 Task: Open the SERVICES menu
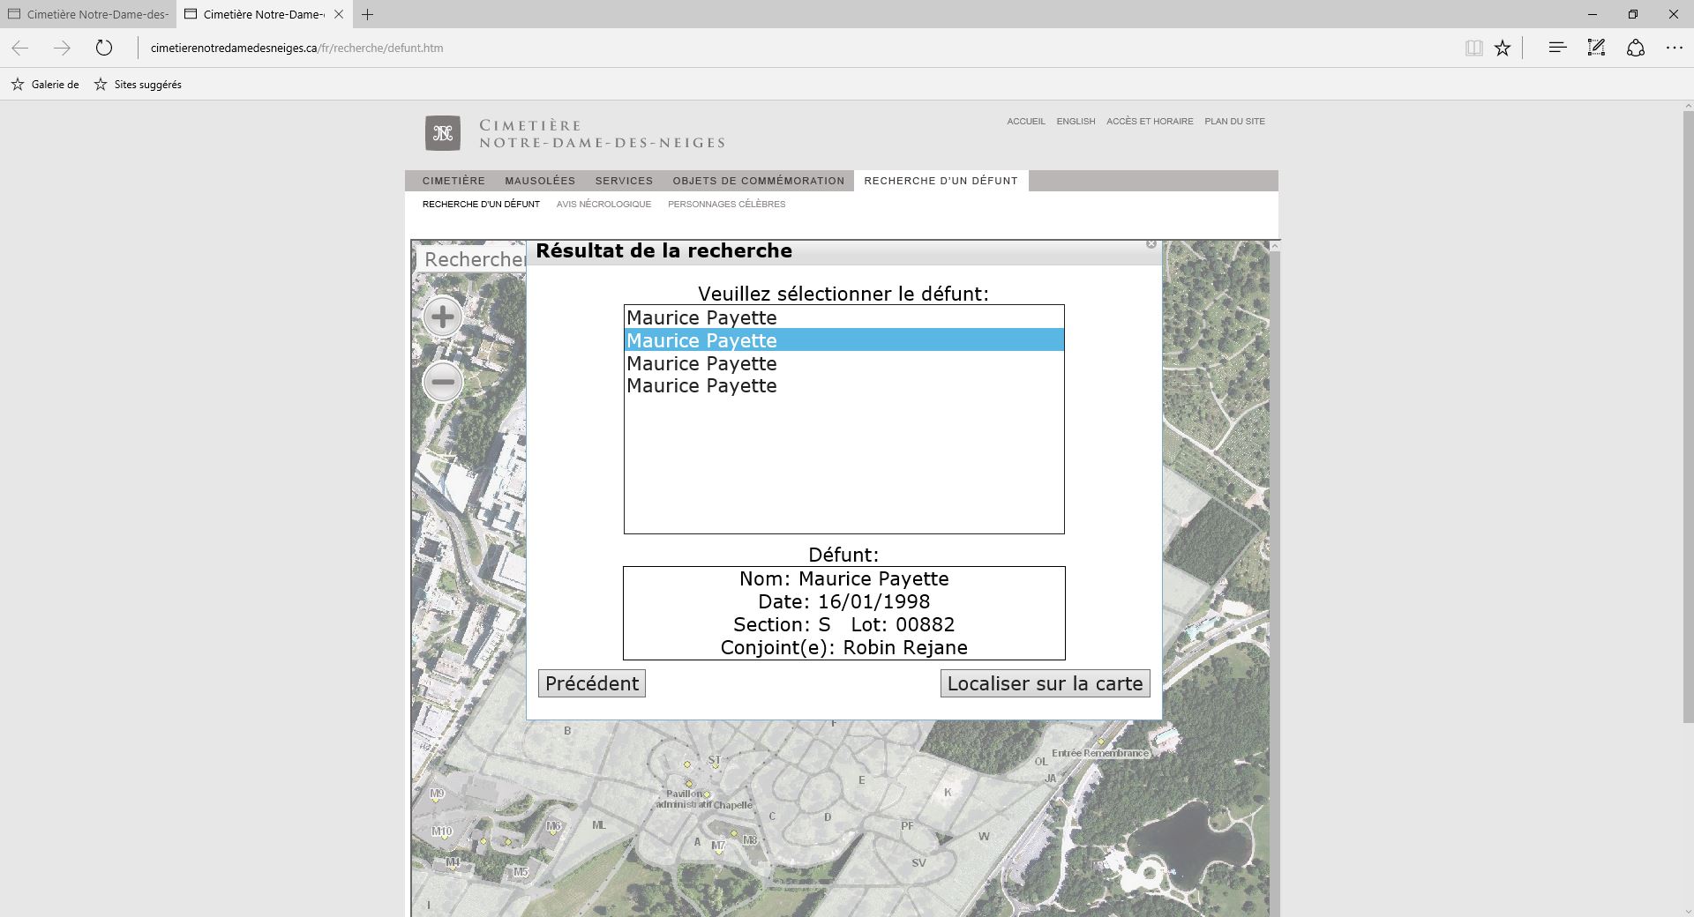[x=624, y=181]
